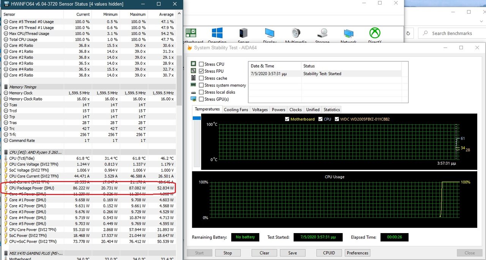Click the "No battery" remaining battery value
The image size is (486, 260).
pos(245,237)
